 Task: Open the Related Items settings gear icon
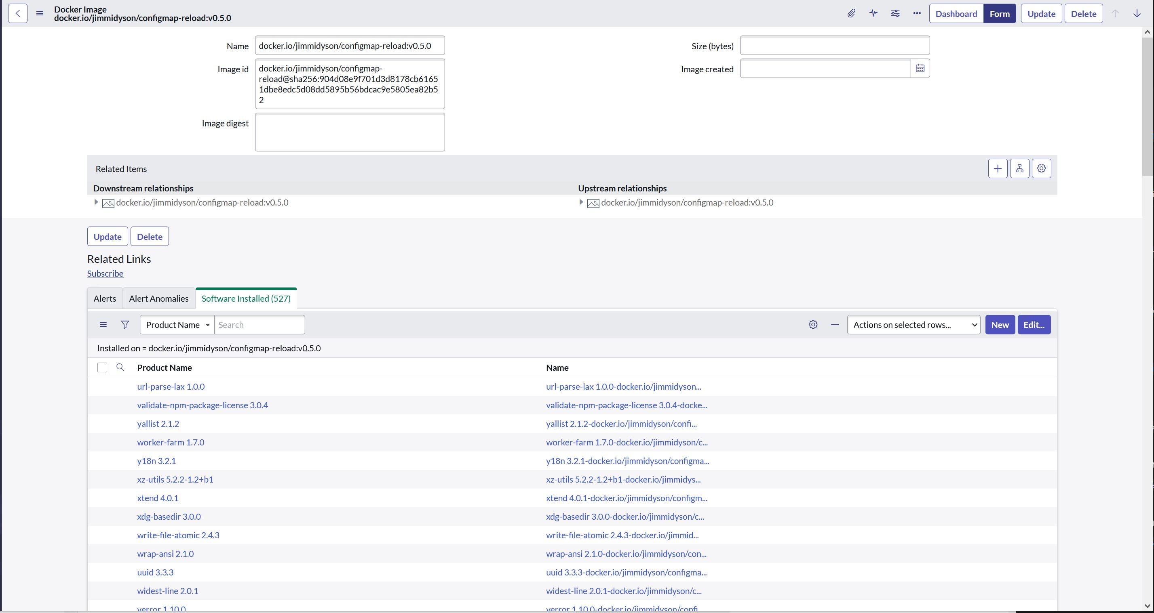[1041, 168]
